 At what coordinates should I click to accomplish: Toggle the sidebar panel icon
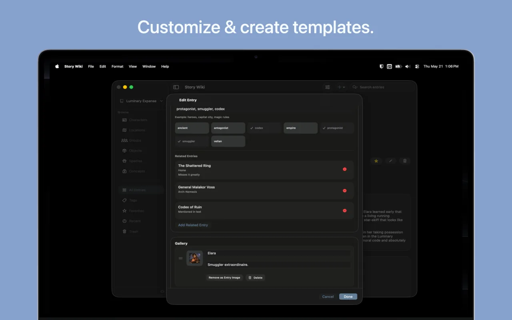pyautogui.click(x=176, y=87)
